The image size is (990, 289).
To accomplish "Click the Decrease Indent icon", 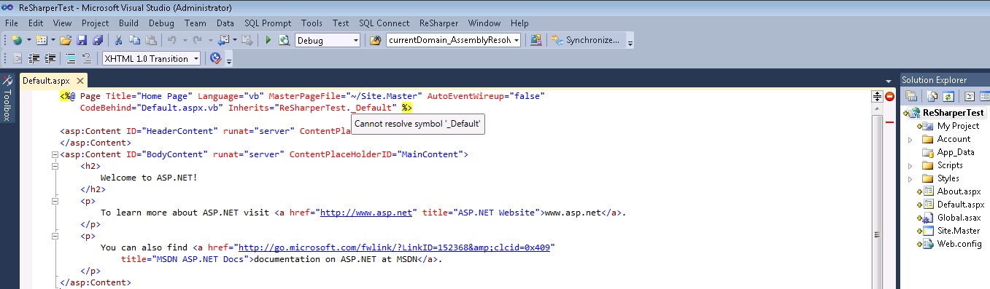I will (x=34, y=58).
